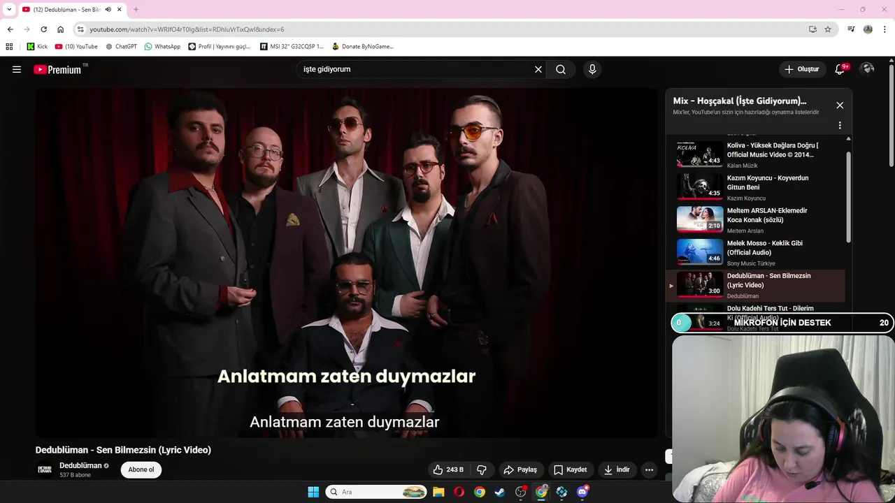This screenshot has width=895, height=503.
Task: Open YouTube notifications bell
Action: pos(840,69)
